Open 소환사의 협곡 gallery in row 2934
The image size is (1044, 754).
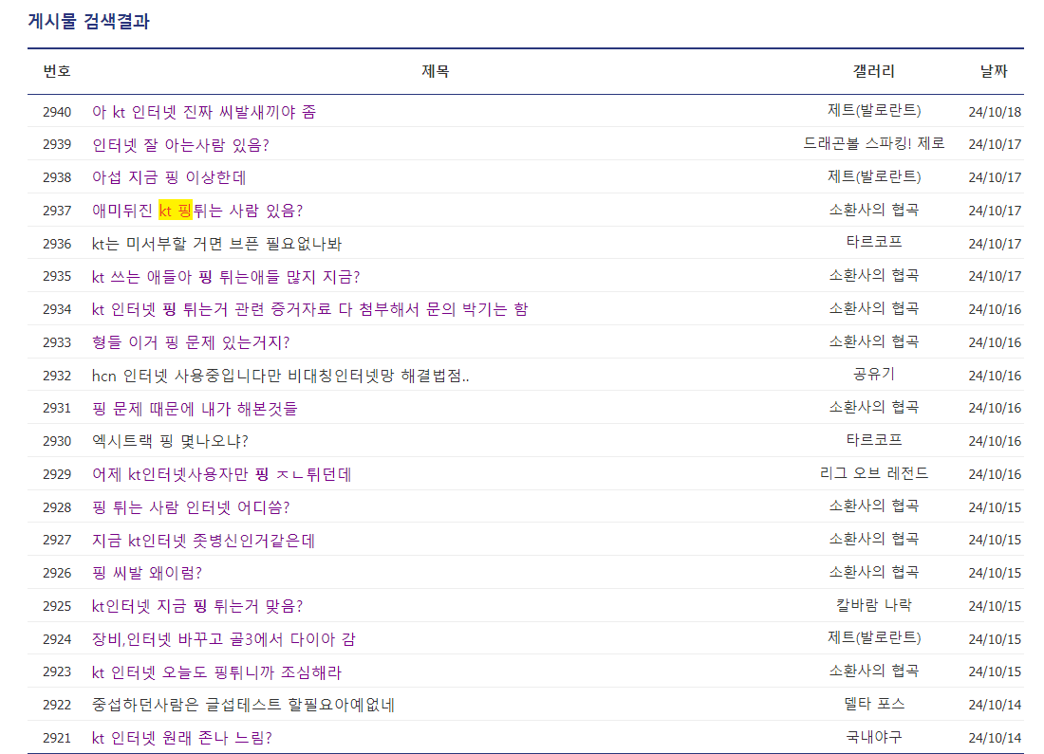[873, 307]
